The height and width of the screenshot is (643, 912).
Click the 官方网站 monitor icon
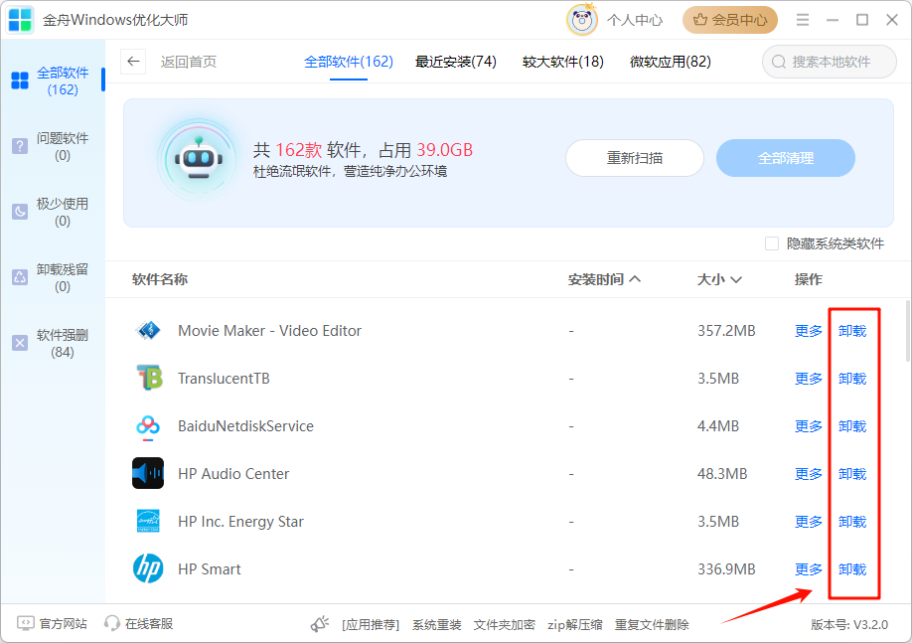coord(26,623)
